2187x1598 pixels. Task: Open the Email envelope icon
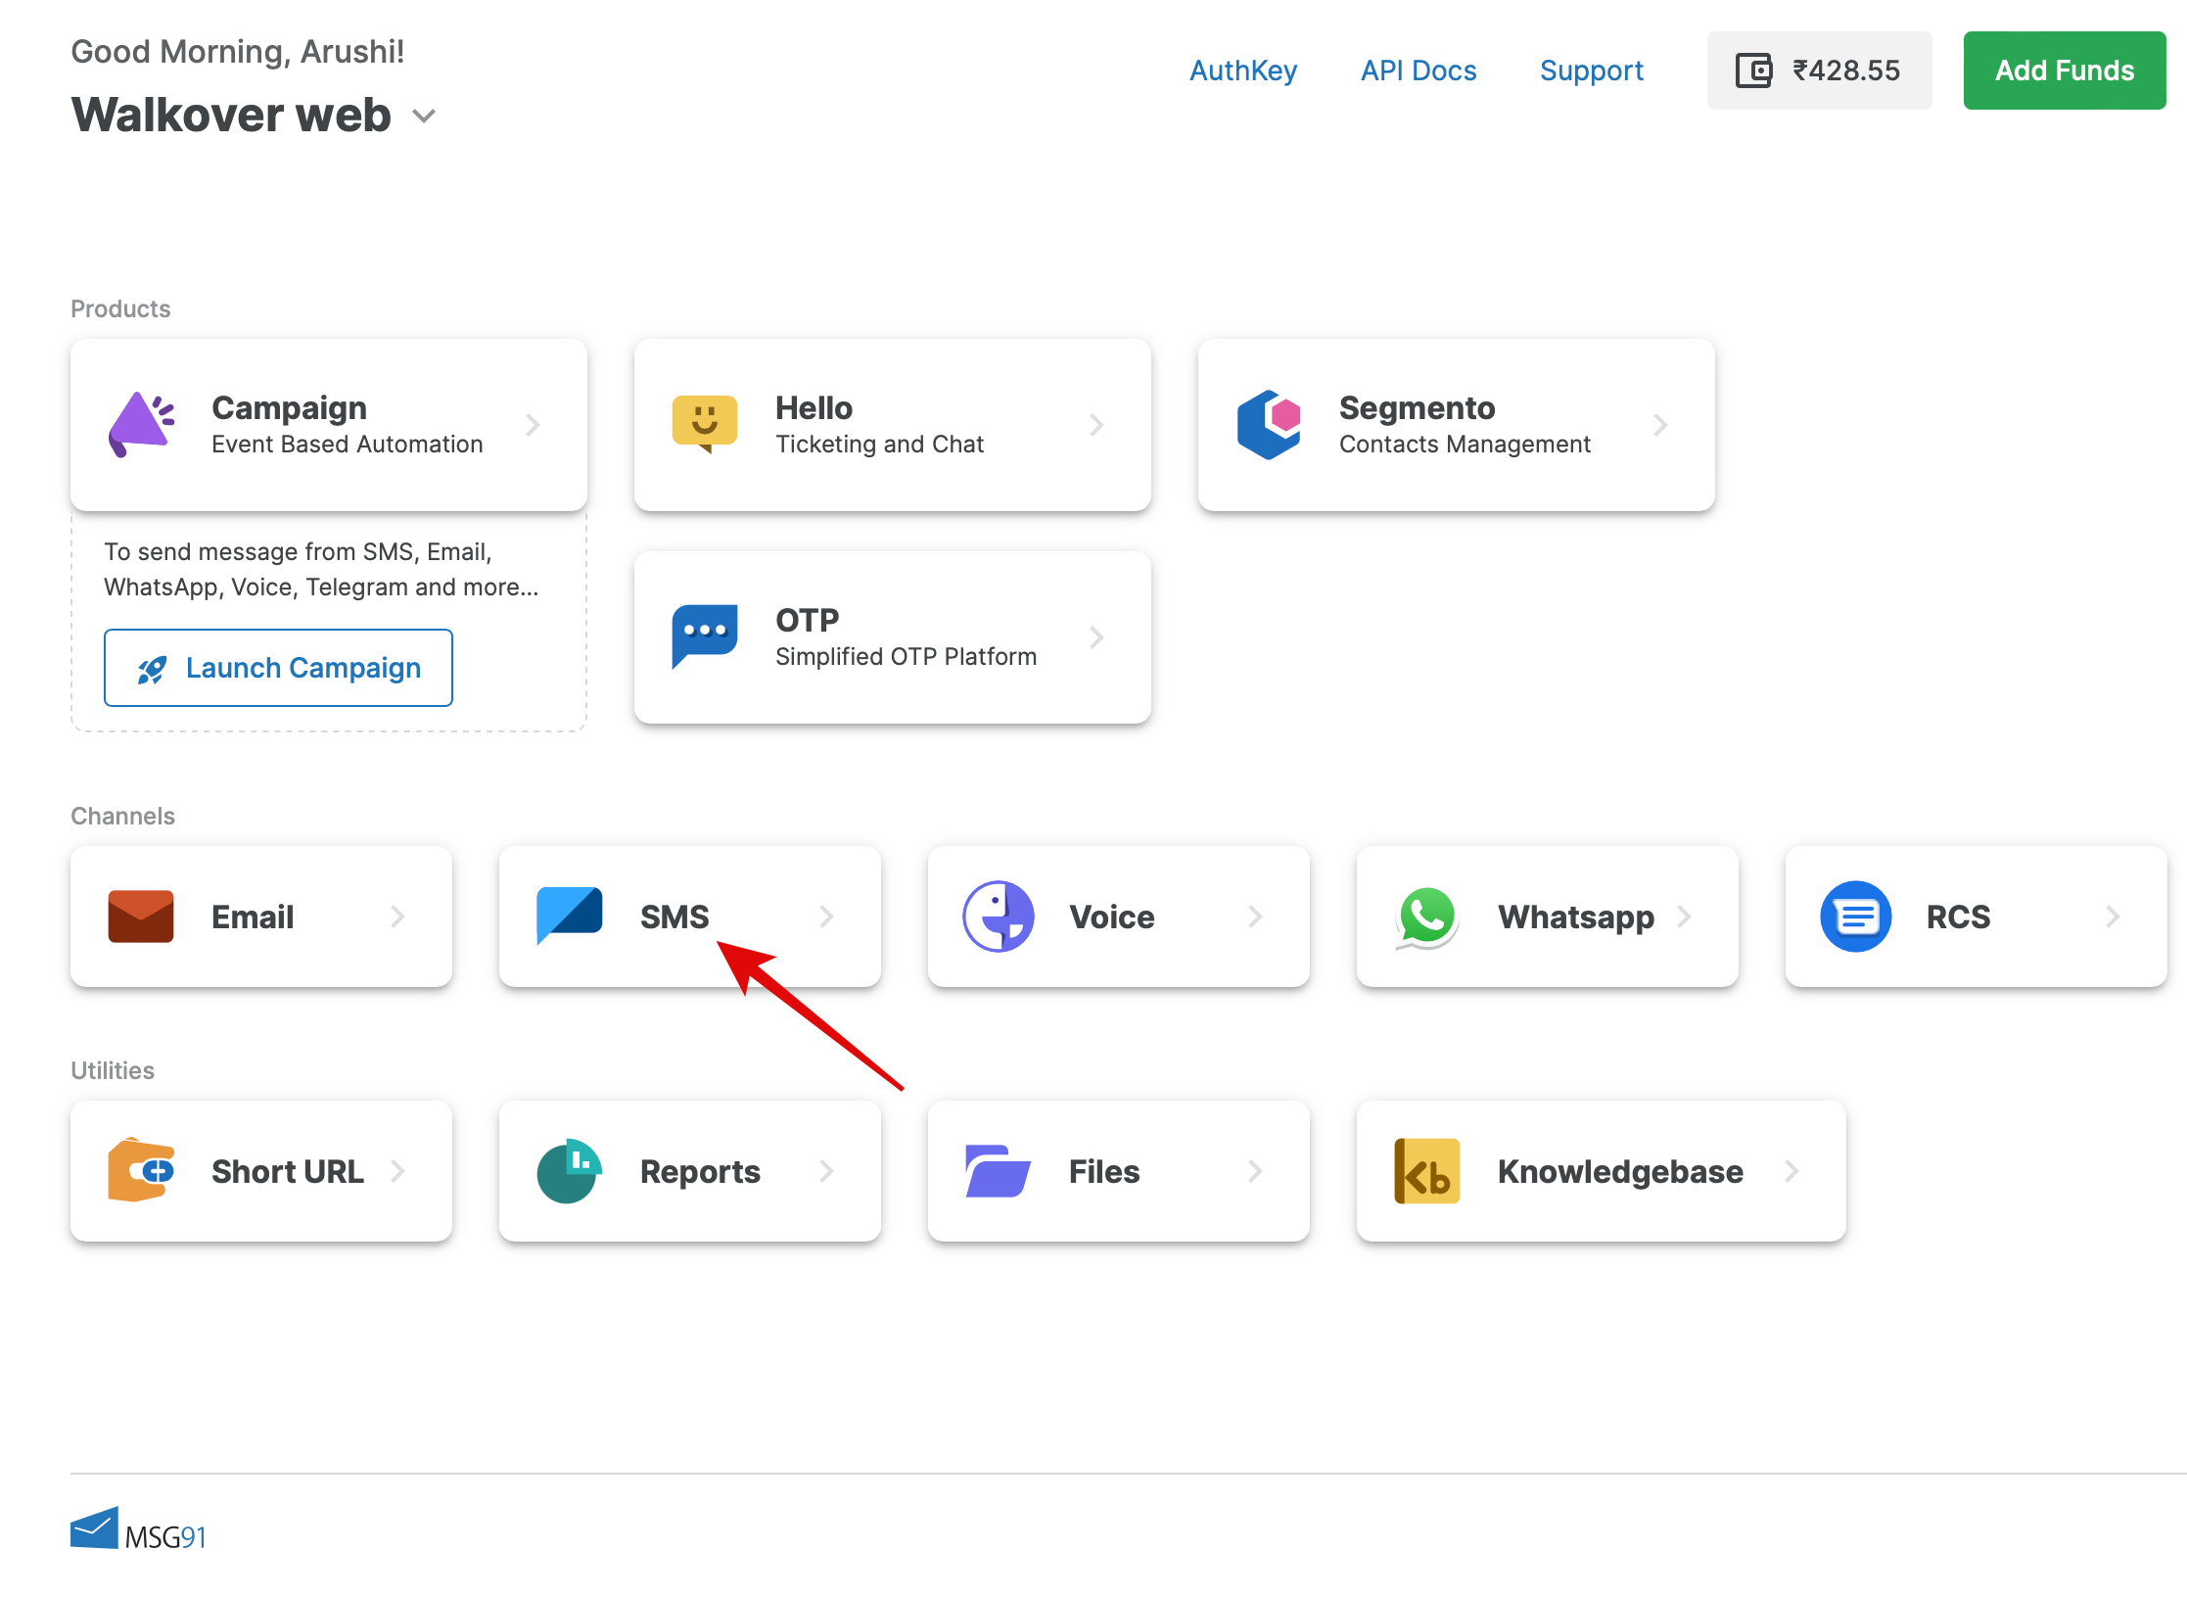click(141, 916)
